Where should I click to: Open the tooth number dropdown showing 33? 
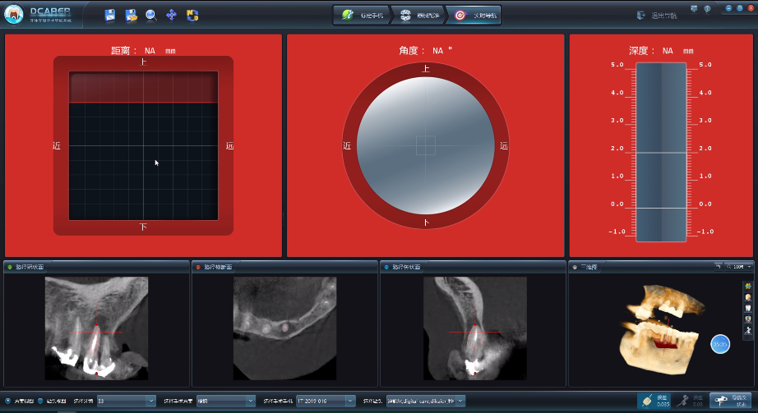click(x=126, y=401)
